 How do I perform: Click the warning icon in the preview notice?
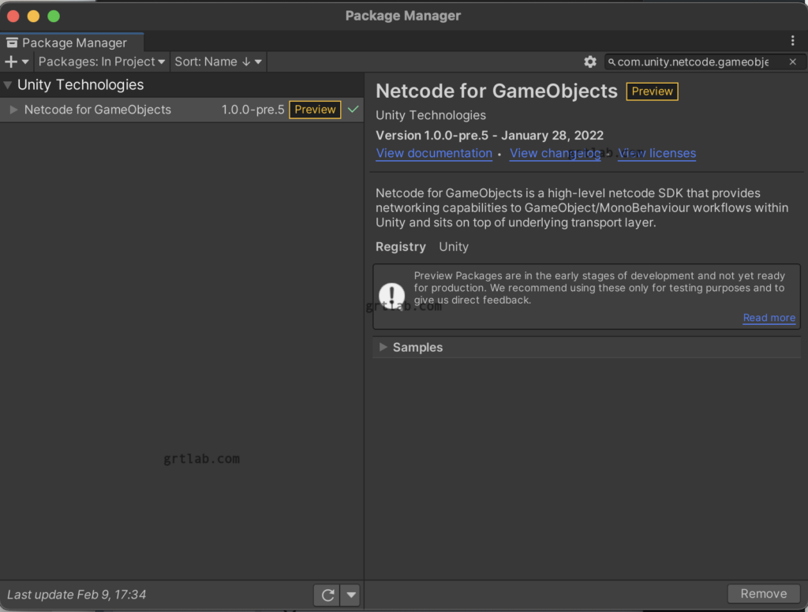392,295
